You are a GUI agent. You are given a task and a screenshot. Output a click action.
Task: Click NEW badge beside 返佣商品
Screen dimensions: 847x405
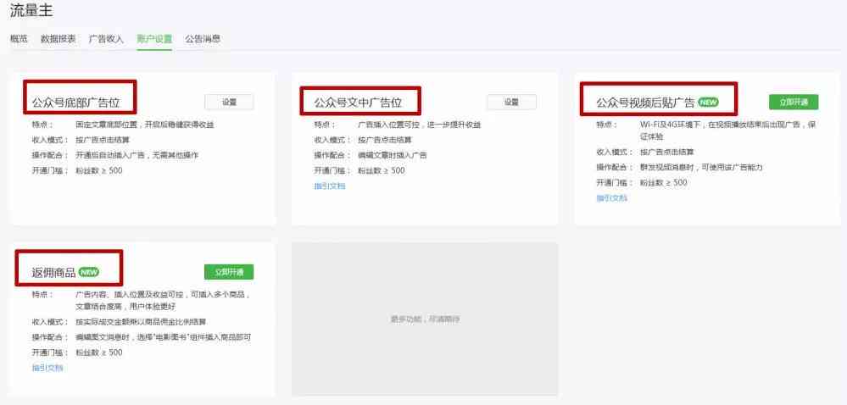coord(89,272)
